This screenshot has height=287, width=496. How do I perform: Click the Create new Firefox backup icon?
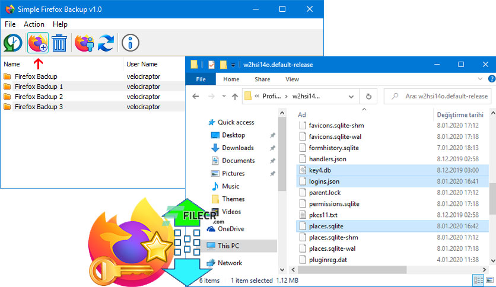pos(38,43)
